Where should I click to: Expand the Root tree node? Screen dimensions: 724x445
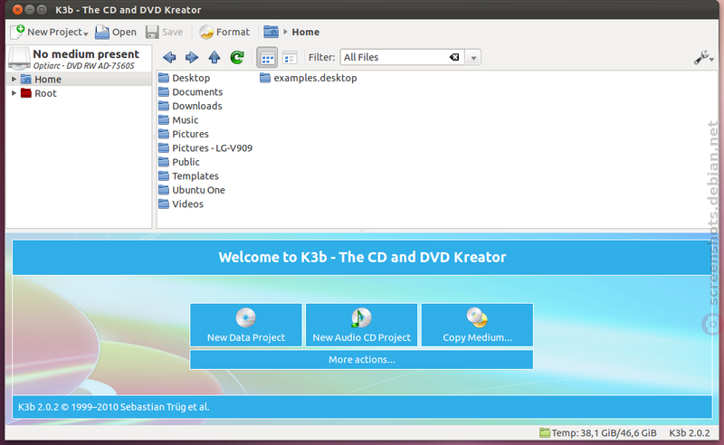(14, 93)
